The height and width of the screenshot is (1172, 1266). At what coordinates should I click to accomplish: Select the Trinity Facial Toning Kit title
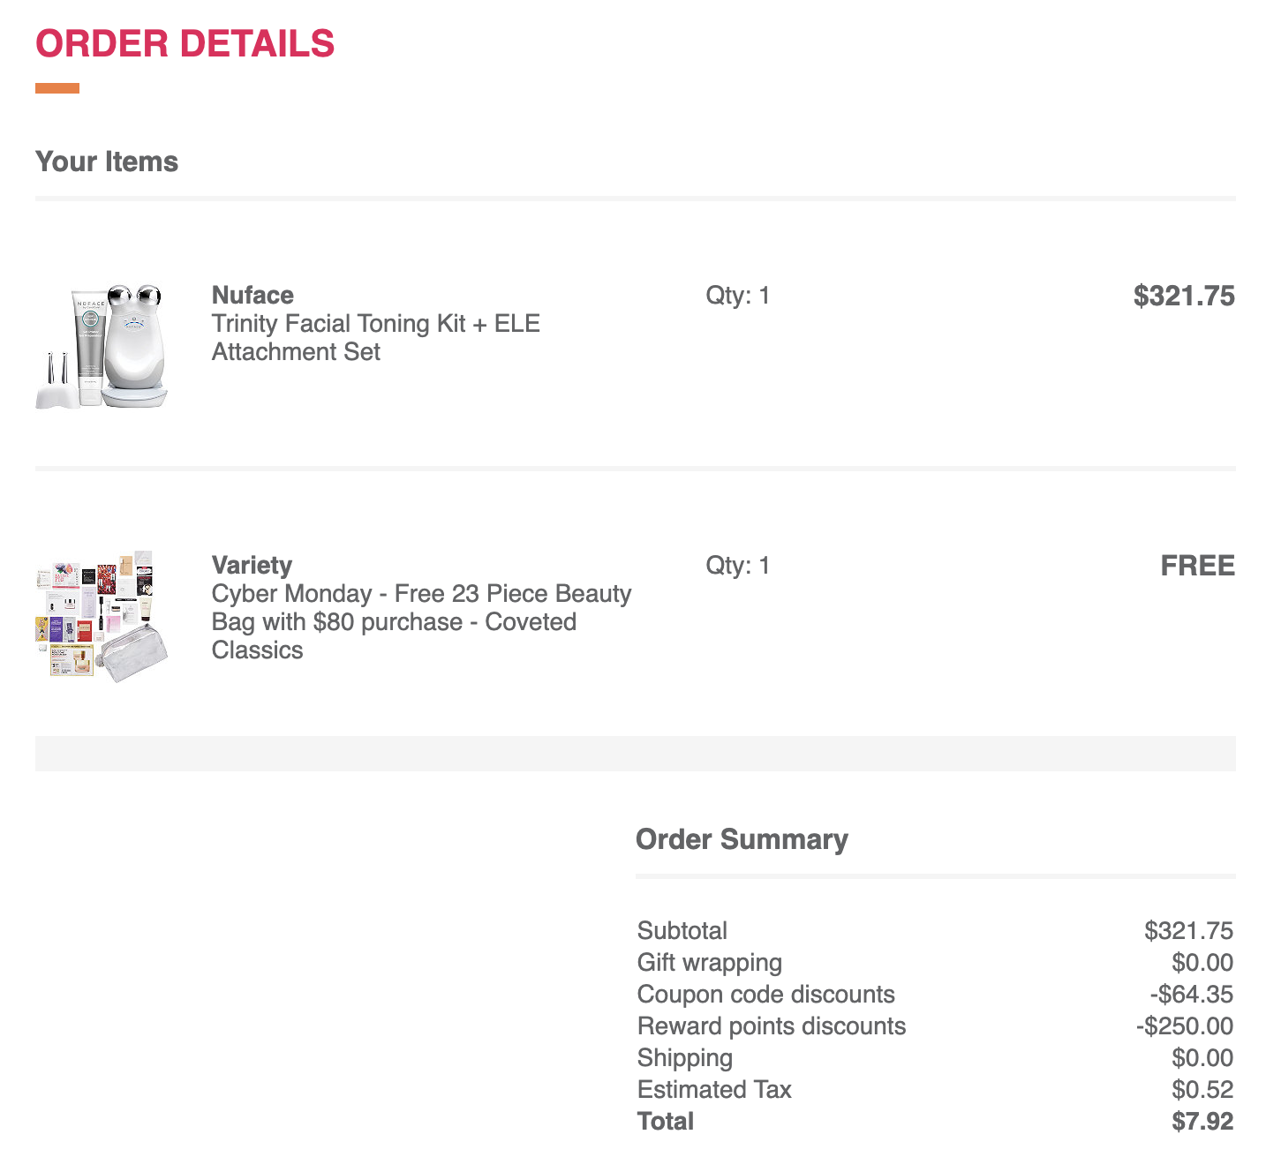375,338
